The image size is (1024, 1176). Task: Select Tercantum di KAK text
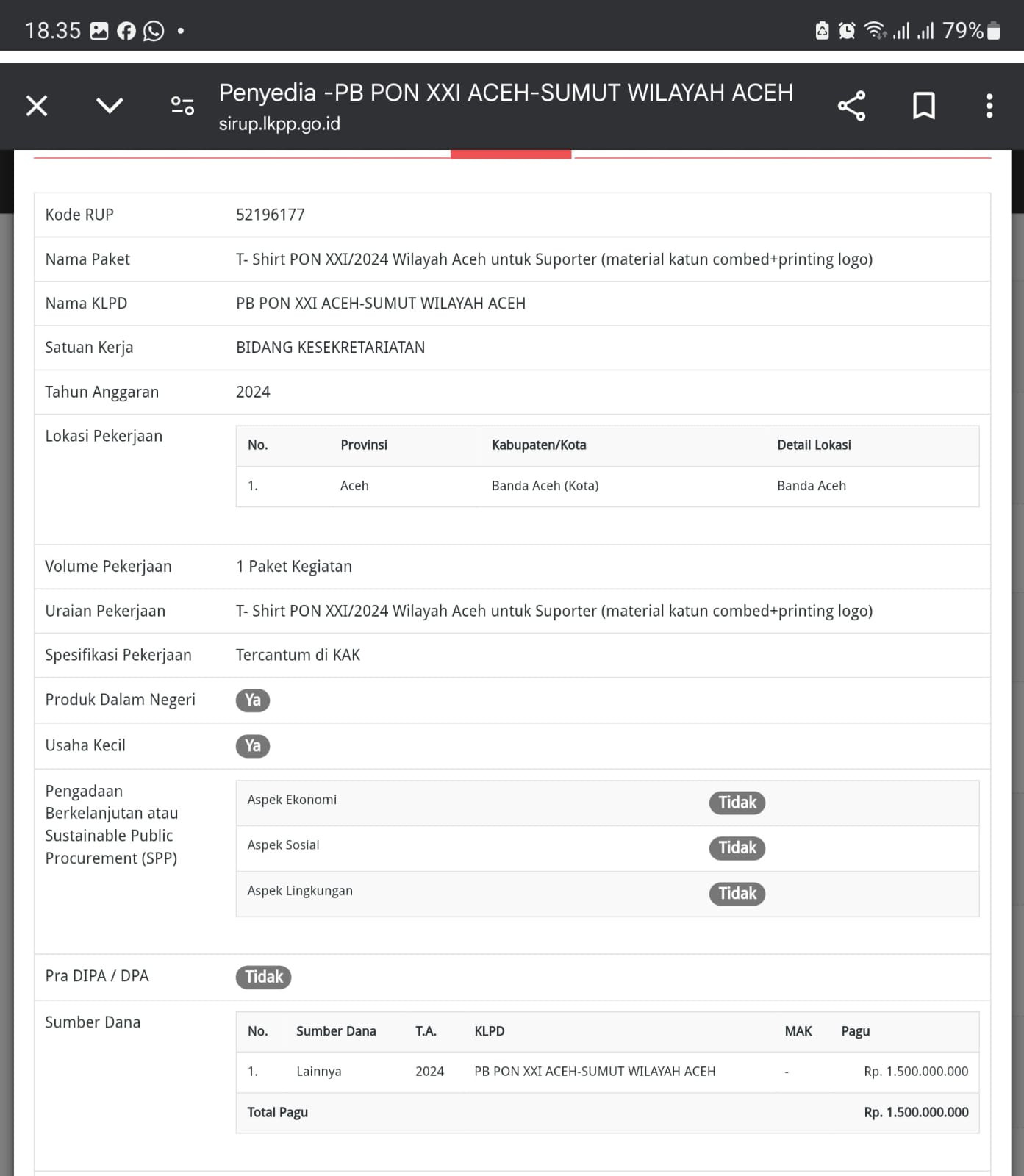click(298, 655)
